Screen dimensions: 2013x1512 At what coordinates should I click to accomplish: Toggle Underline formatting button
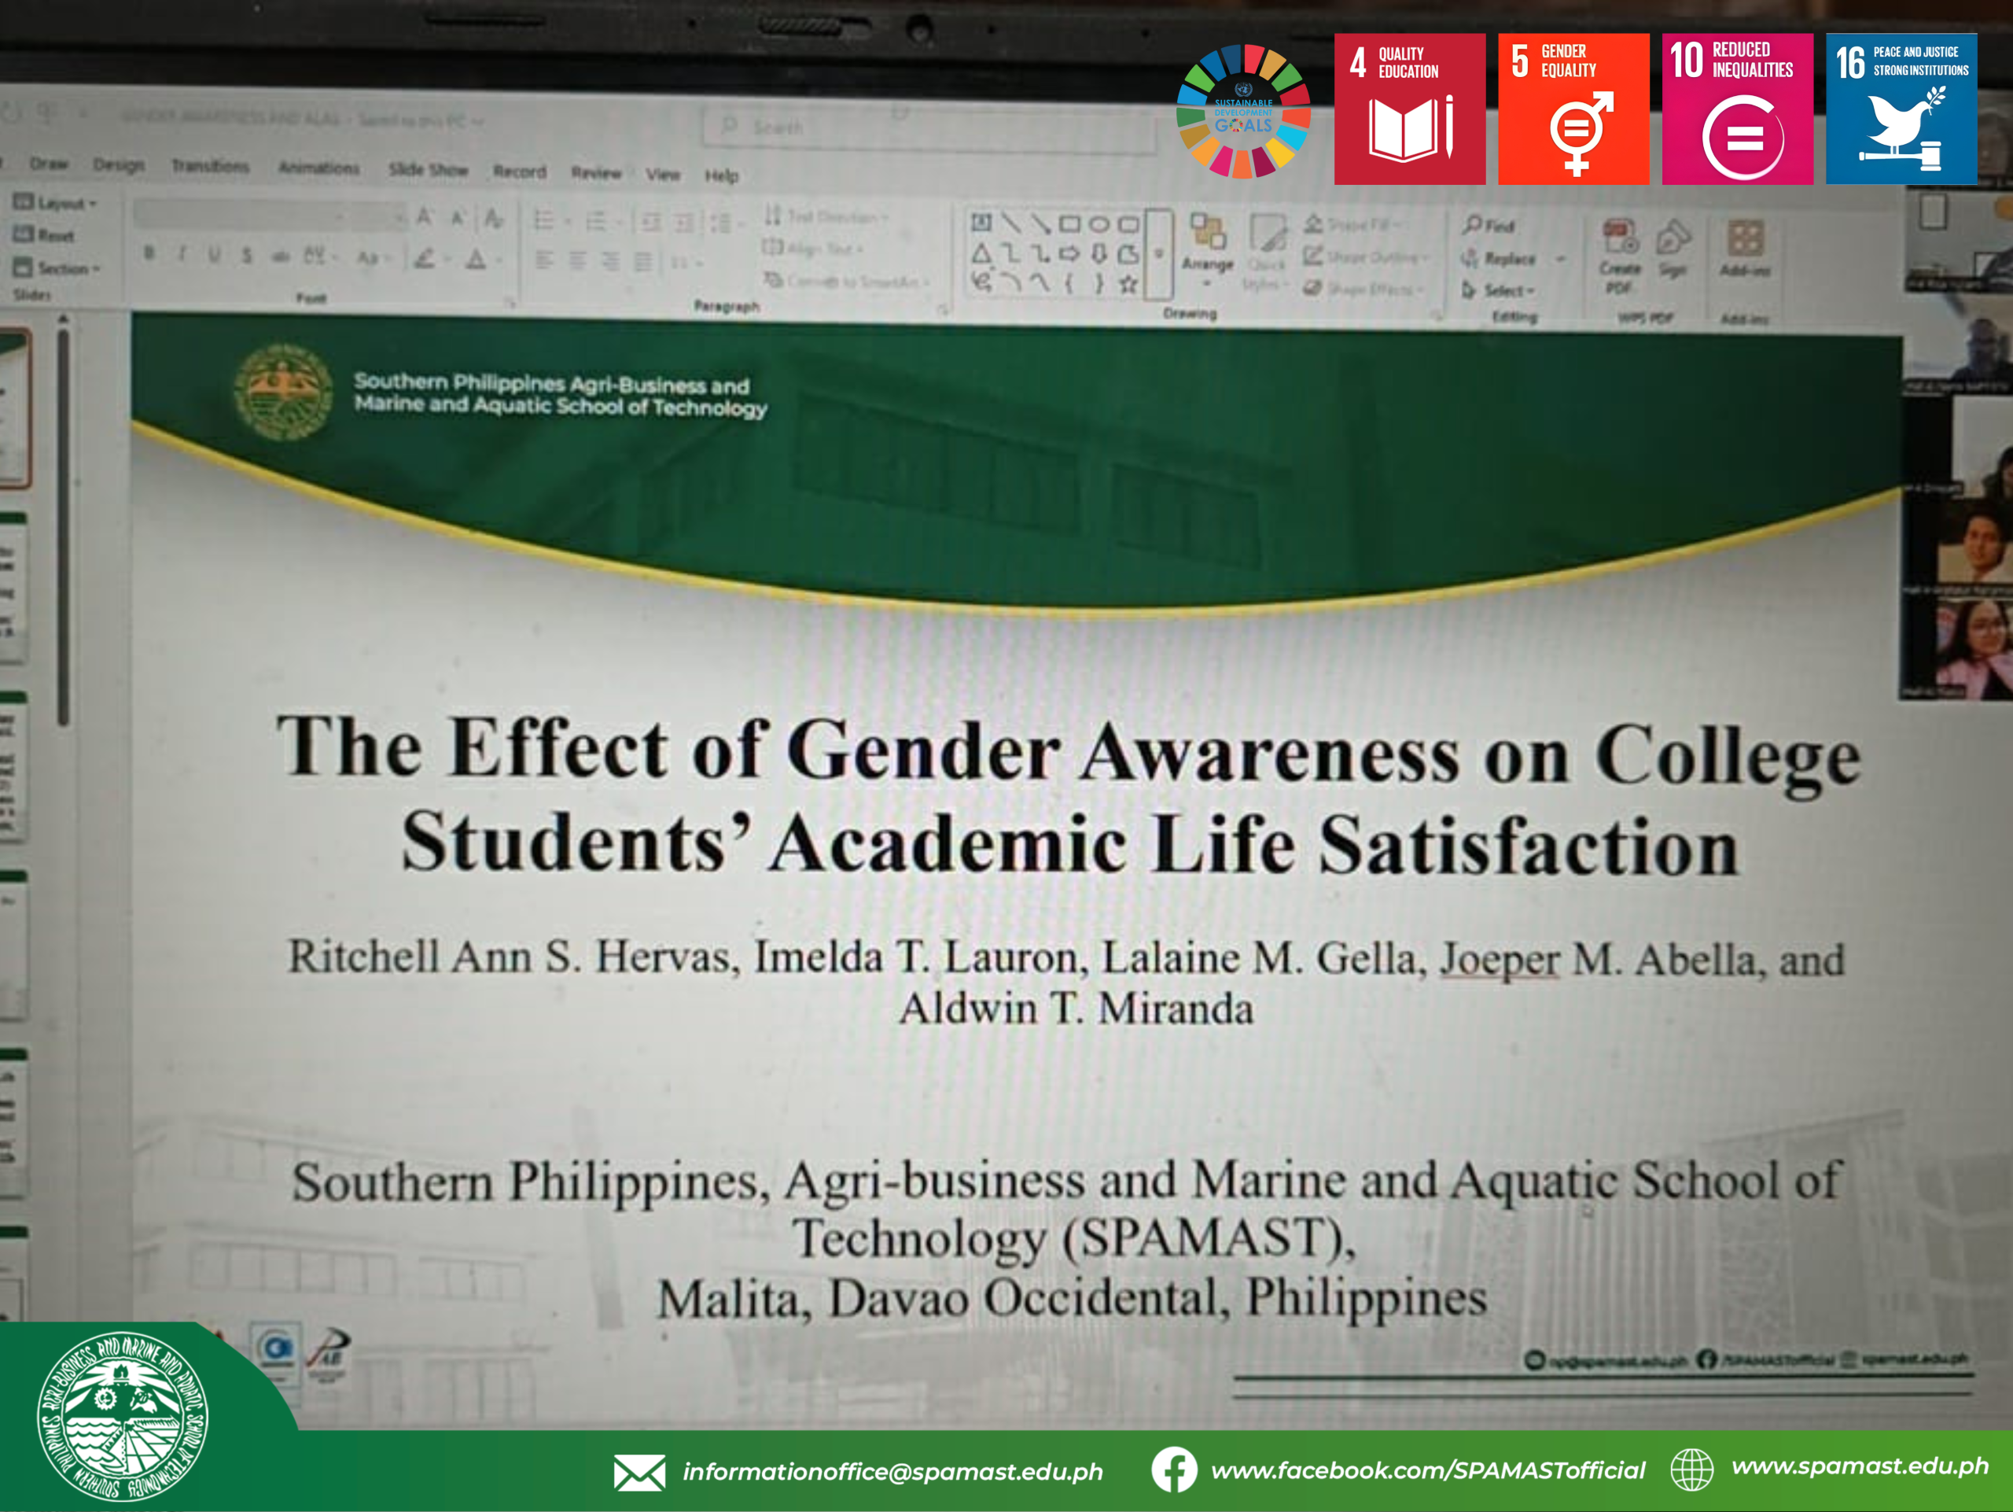tap(214, 255)
